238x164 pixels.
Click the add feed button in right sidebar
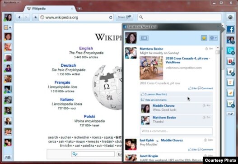230,114
